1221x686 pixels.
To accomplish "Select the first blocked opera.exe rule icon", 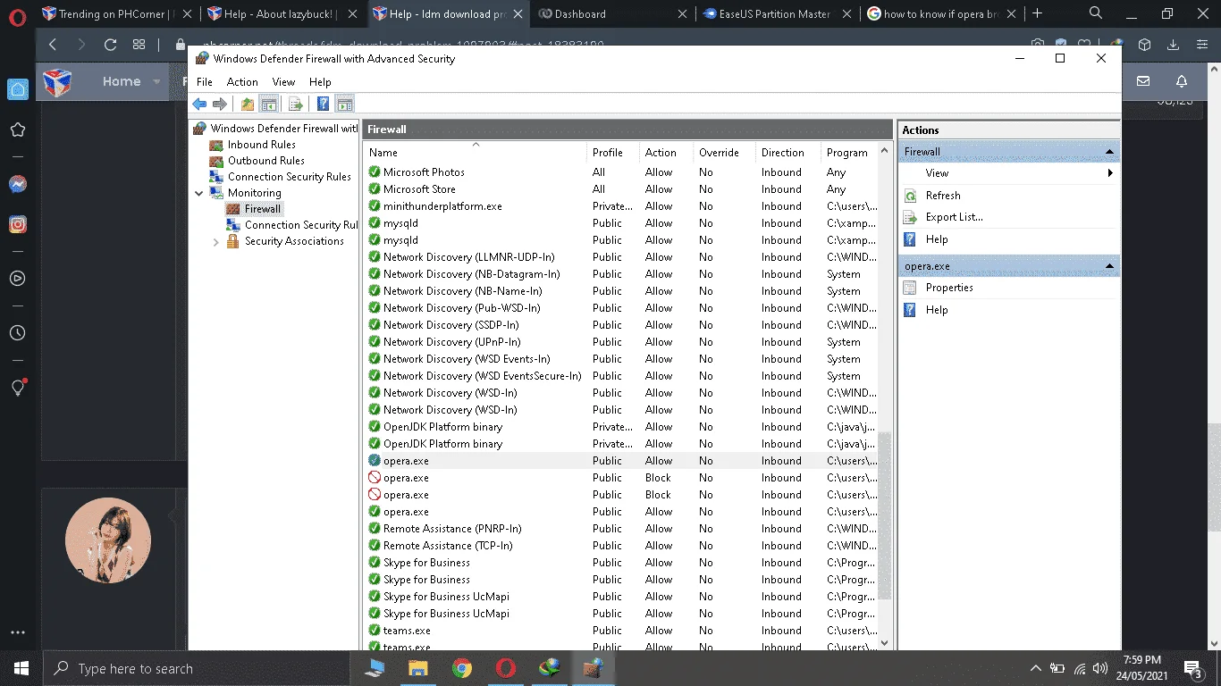I will pyautogui.click(x=375, y=478).
